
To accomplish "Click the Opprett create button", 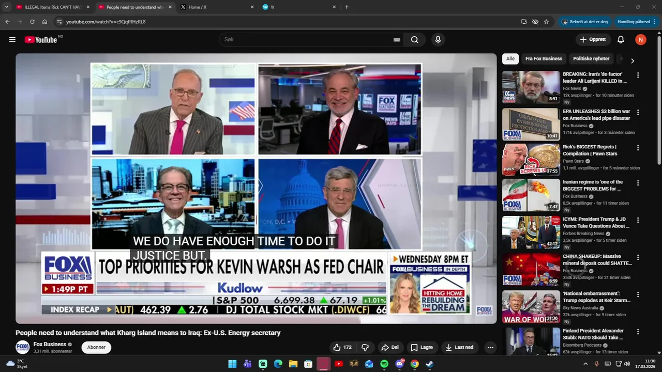I will (x=593, y=40).
